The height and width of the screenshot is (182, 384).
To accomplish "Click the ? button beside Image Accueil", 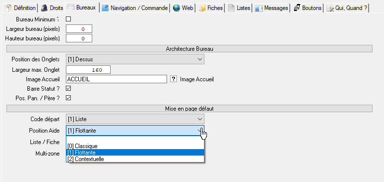I will (174, 79).
